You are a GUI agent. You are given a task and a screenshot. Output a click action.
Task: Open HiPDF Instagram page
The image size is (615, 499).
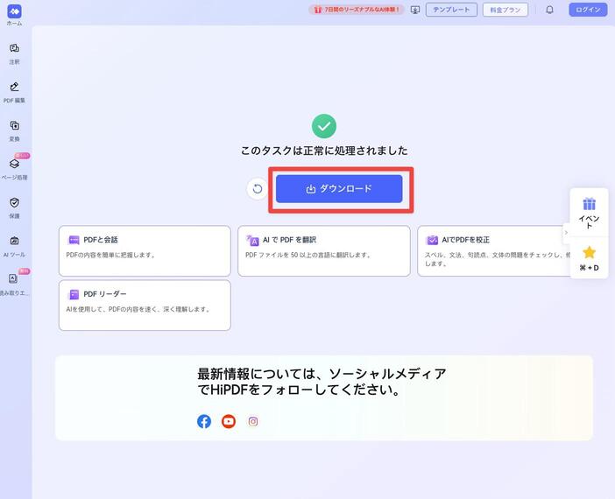(x=253, y=421)
